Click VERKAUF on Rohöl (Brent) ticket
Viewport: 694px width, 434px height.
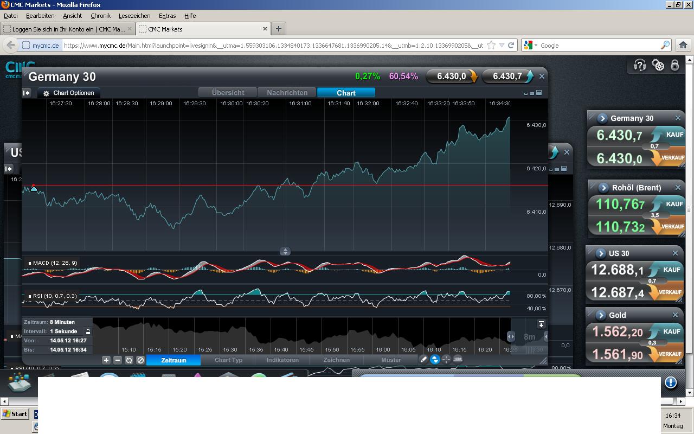668,227
